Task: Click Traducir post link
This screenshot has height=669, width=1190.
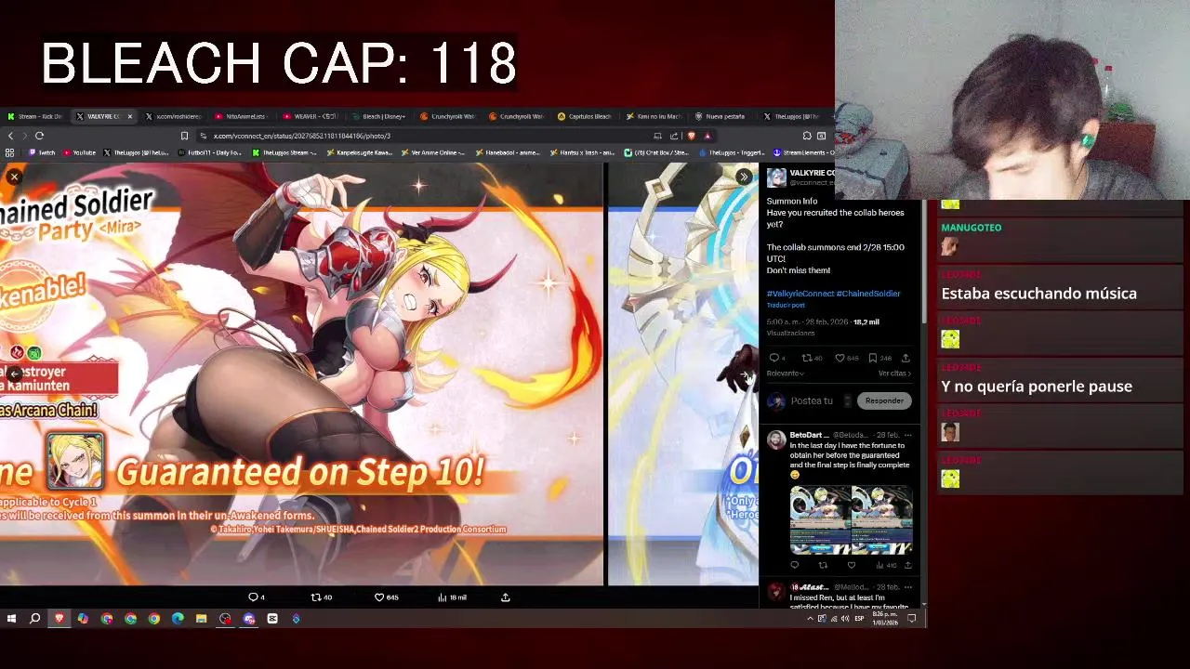Action: pos(786,305)
